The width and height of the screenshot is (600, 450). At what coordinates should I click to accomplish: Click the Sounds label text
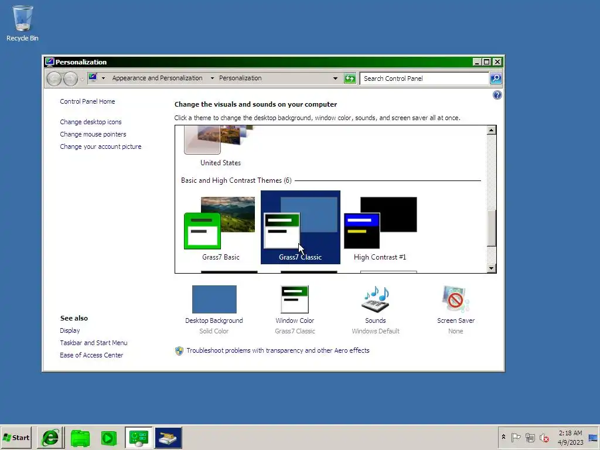tap(376, 321)
